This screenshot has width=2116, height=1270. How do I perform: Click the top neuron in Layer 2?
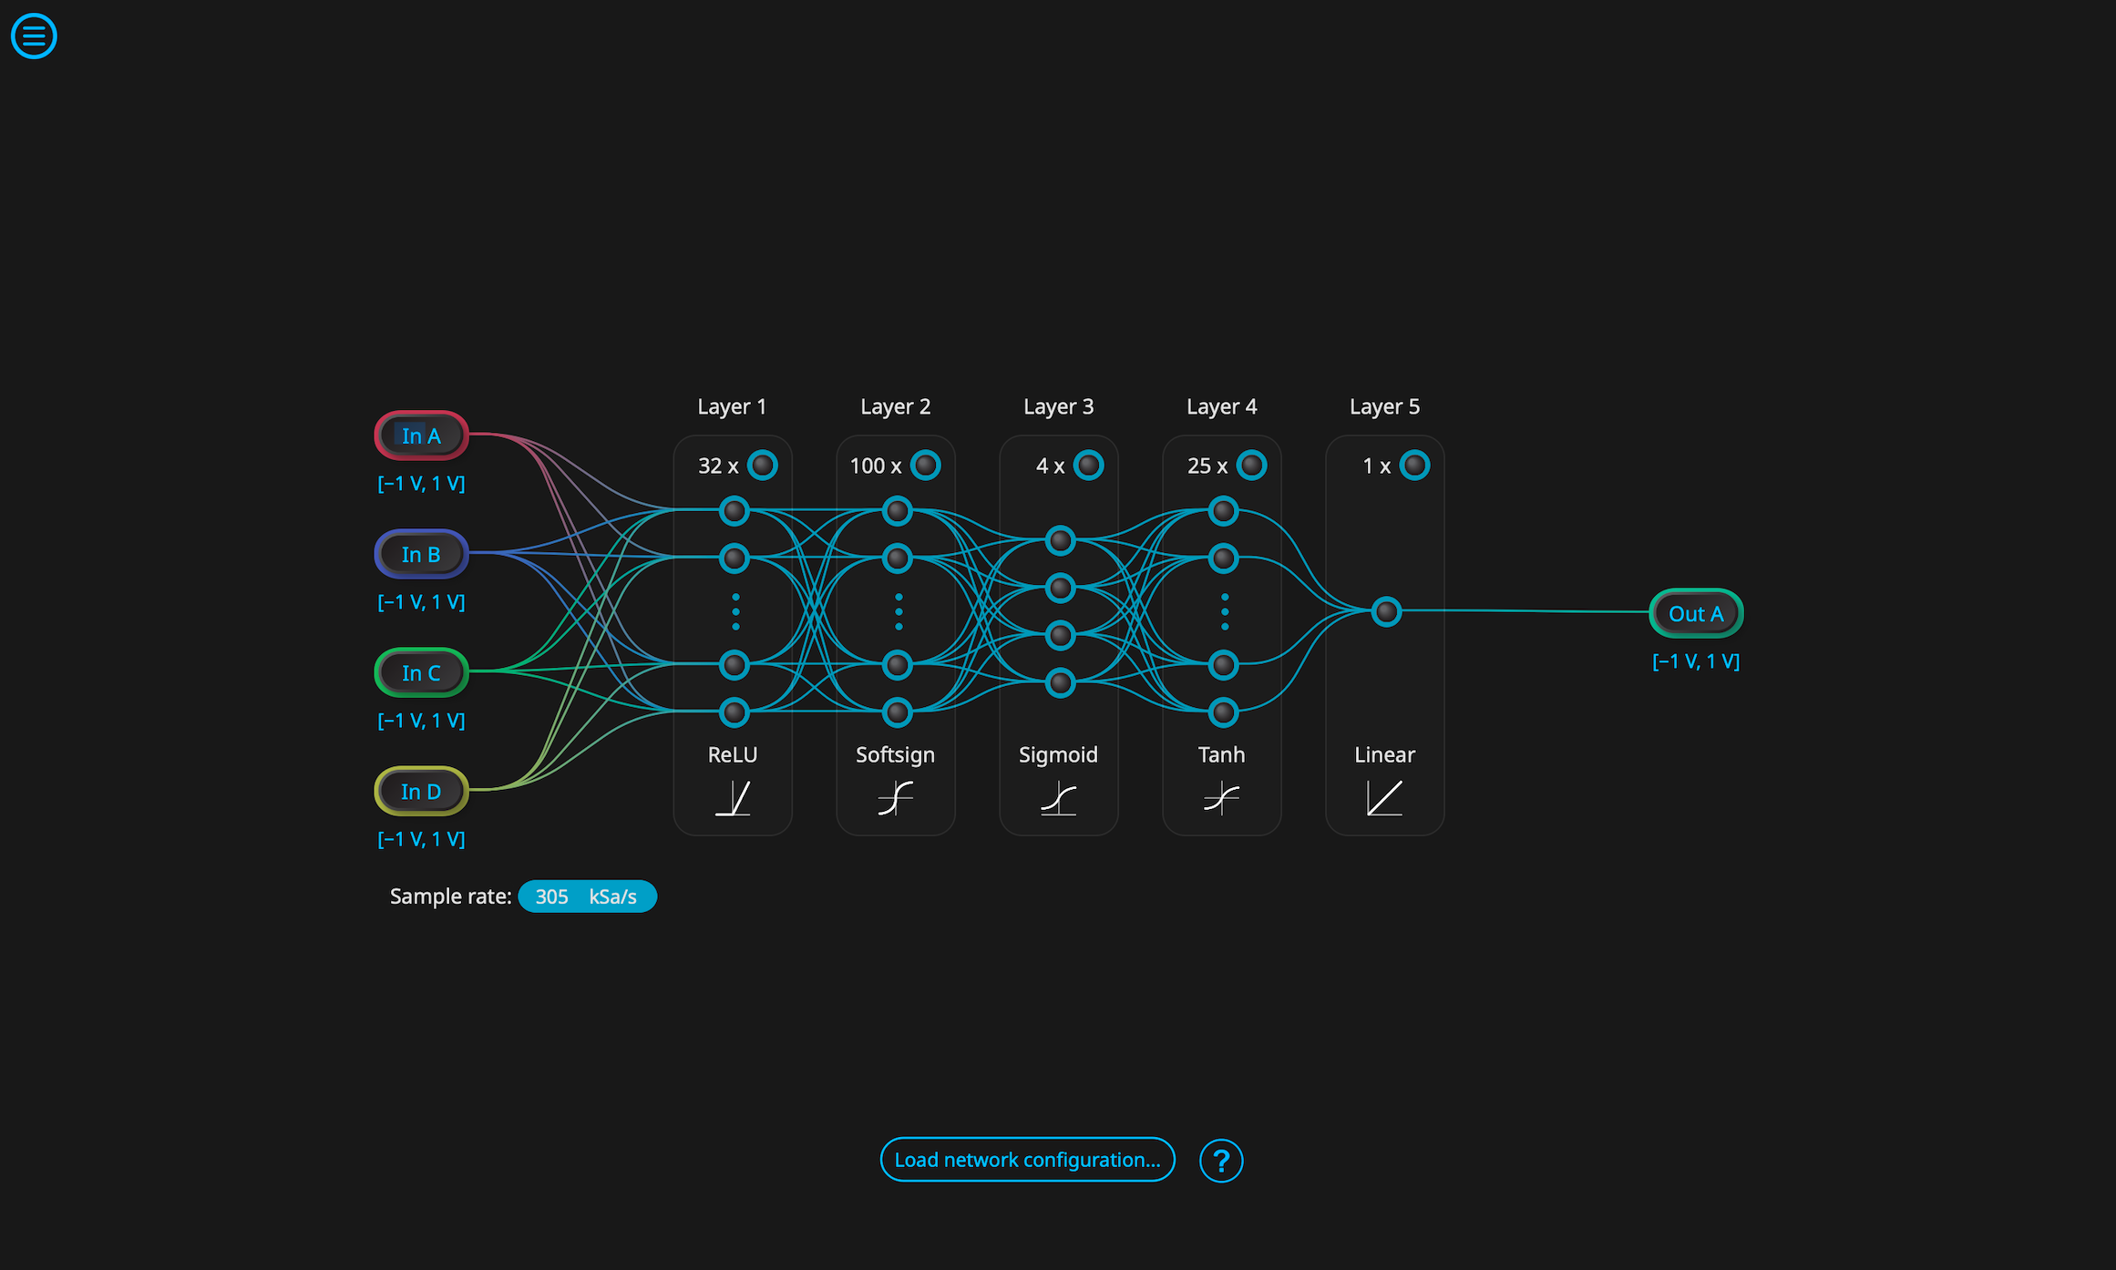tap(898, 511)
